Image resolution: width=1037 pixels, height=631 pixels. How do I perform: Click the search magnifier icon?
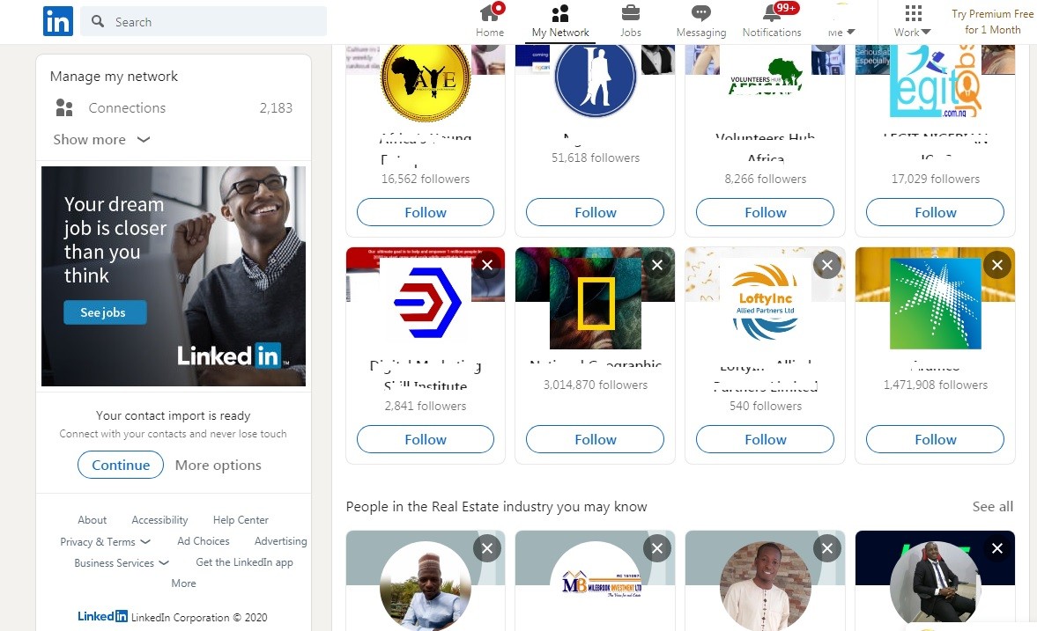click(x=98, y=21)
